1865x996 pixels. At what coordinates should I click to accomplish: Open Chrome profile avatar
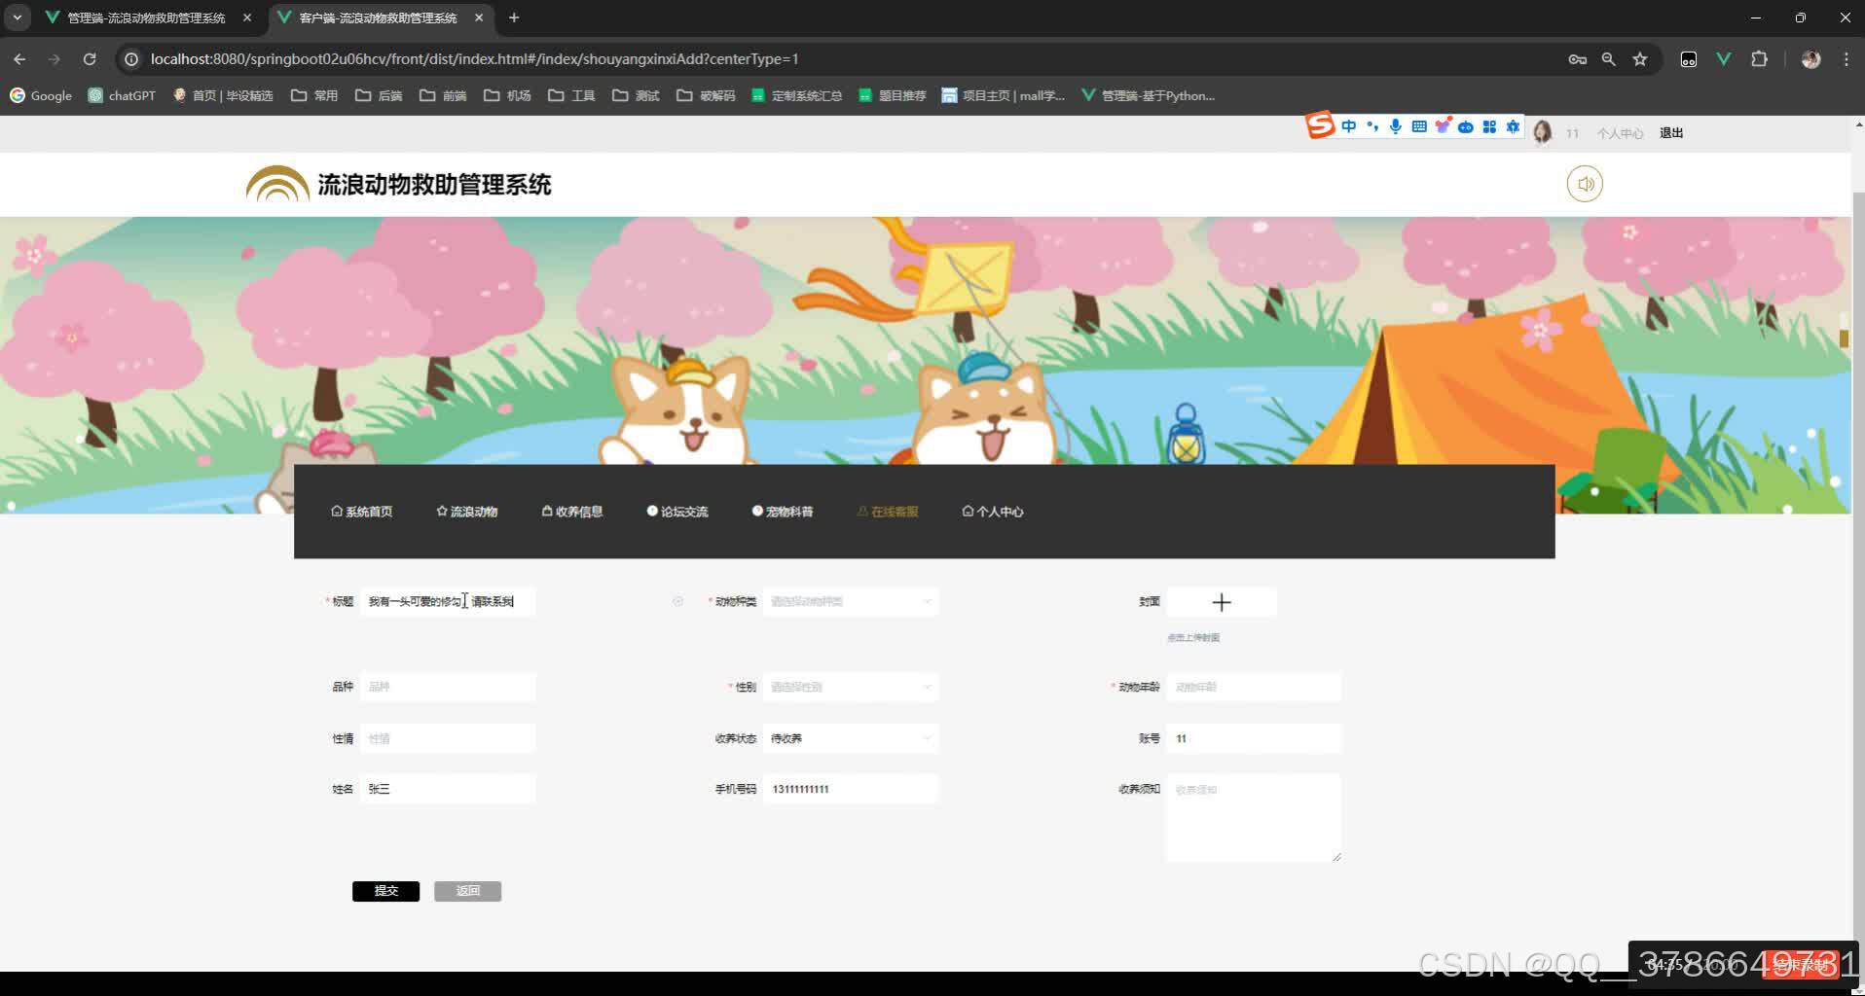coord(1811,59)
